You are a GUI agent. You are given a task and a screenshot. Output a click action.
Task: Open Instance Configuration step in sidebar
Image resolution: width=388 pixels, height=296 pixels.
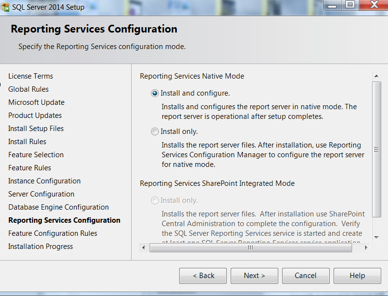[x=44, y=181]
